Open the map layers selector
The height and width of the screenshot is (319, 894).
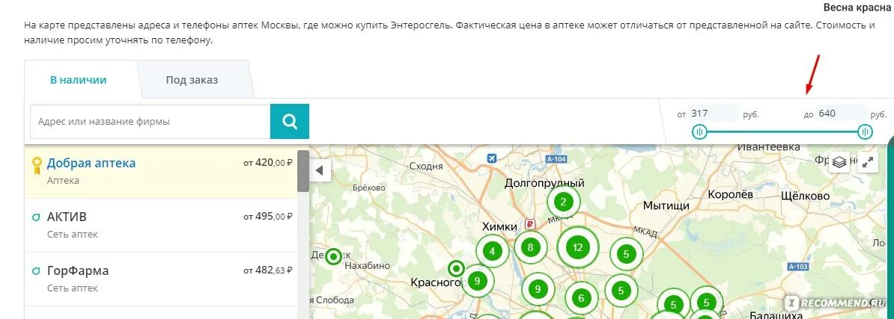(839, 162)
